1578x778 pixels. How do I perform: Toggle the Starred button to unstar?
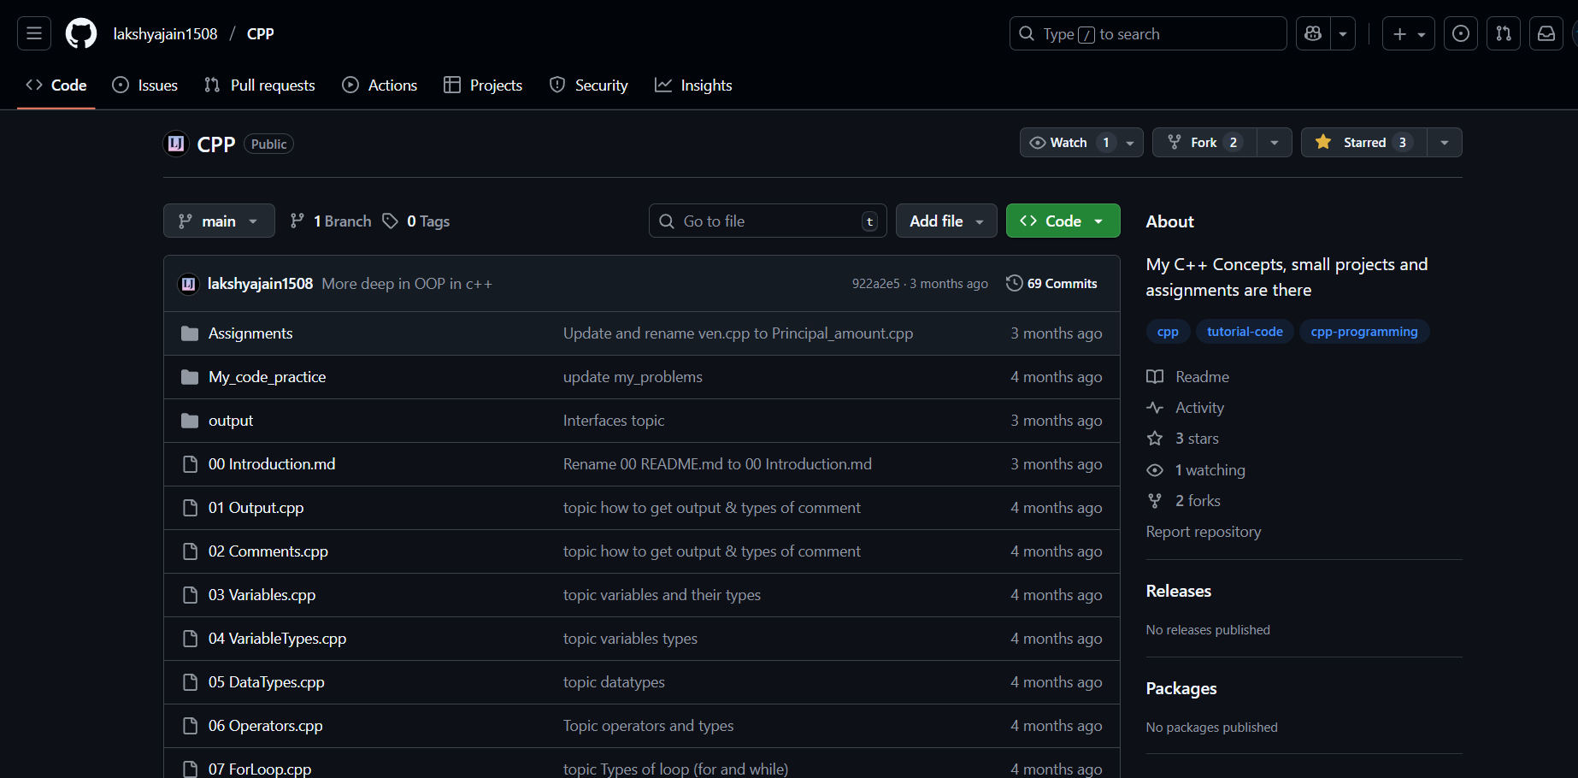1363,143
